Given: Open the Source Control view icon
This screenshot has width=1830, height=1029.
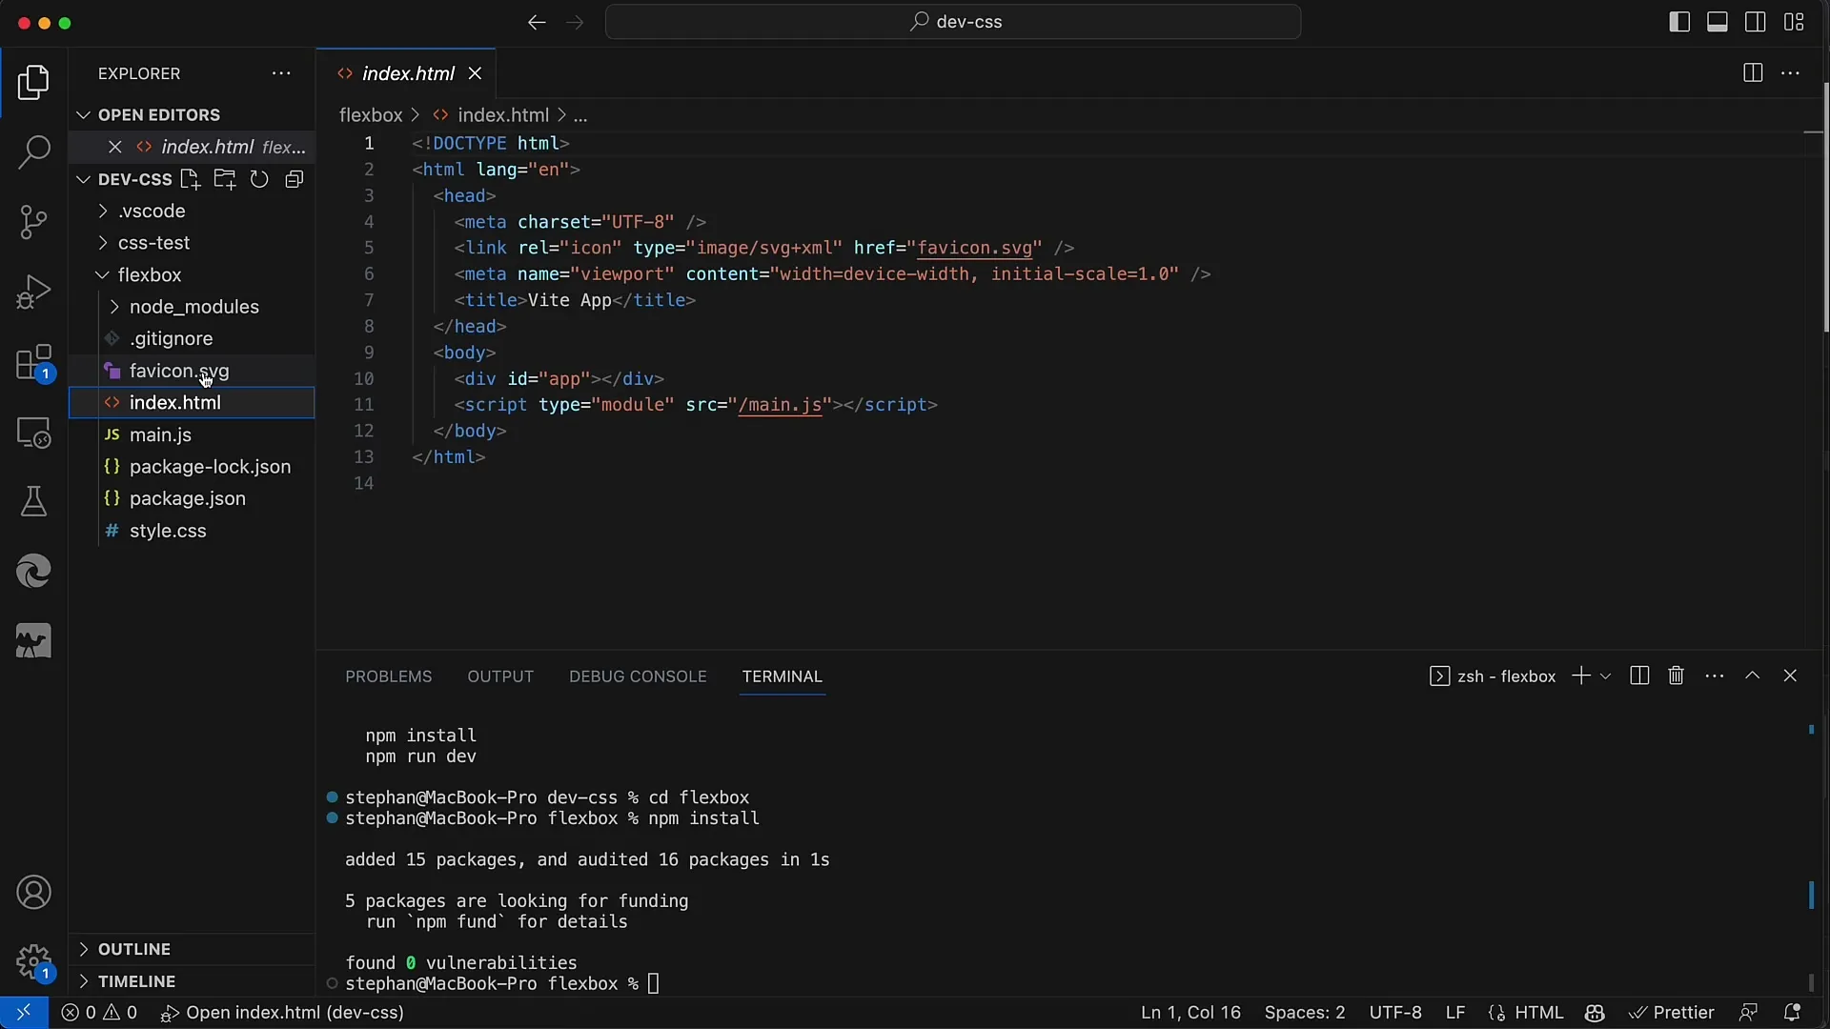Looking at the screenshot, I should (33, 222).
